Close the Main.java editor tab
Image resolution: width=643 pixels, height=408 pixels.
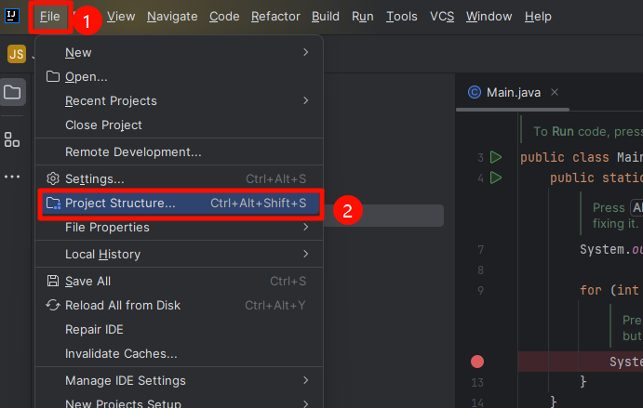[556, 92]
